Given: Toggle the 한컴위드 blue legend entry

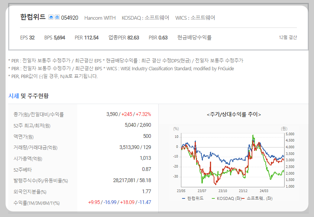Looking at the screenshot, I should tap(193, 198).
